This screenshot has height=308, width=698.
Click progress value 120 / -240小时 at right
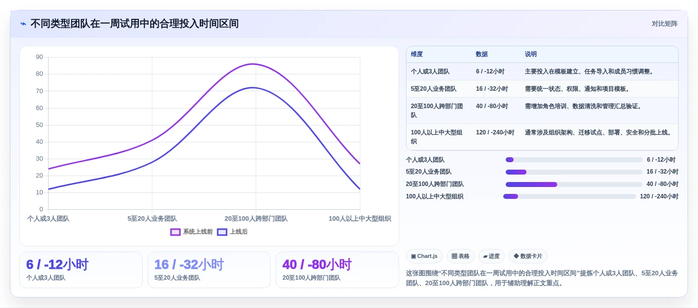coord(659,196)
